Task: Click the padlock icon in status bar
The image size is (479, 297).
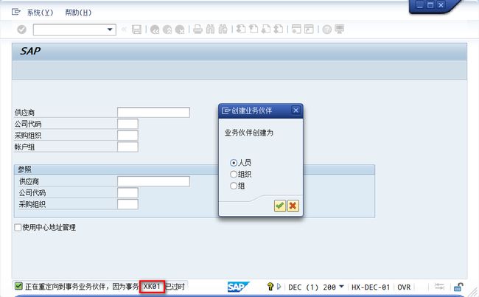Action: click(x=458, y=287)
